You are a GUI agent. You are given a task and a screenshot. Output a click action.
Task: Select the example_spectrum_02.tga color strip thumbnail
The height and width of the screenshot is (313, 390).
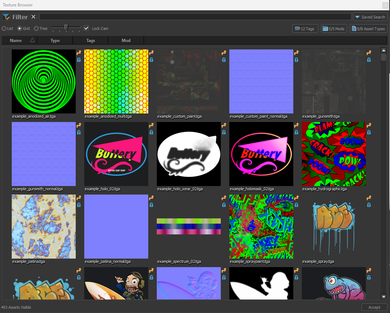189,227
